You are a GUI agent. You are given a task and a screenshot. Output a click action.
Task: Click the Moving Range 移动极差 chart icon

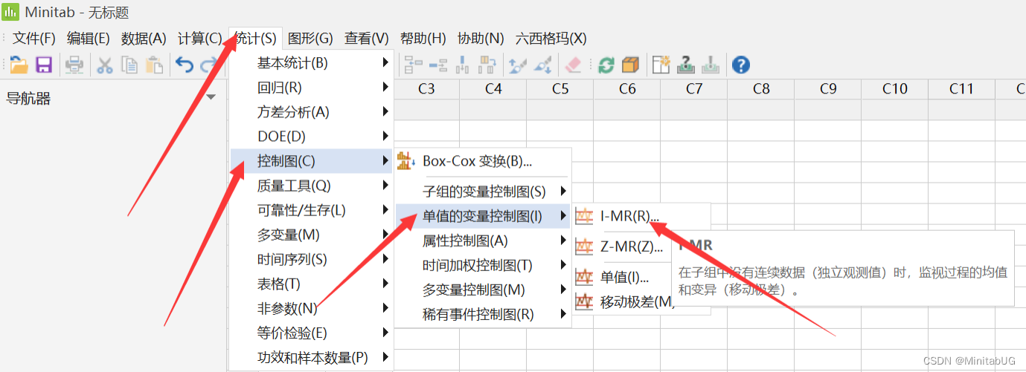point(585,302)
